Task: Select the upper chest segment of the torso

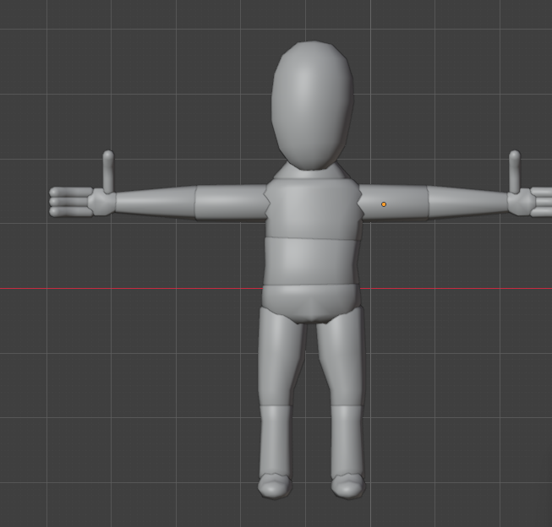Action: point(313,209)
